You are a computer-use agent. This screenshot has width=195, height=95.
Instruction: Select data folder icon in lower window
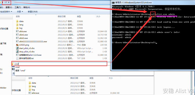[x=30, y=83]
